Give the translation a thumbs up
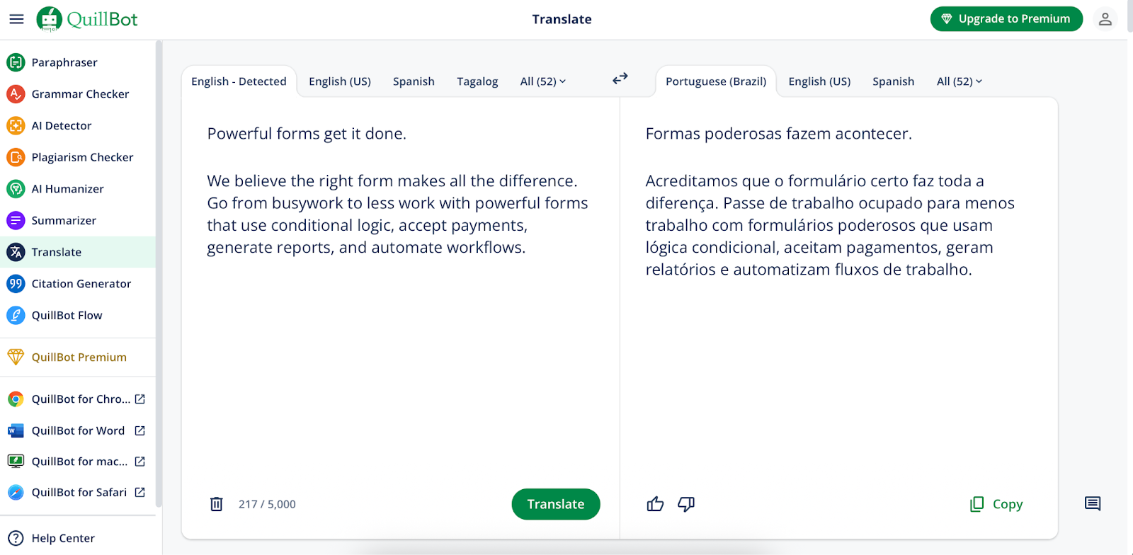 point(655,504)
